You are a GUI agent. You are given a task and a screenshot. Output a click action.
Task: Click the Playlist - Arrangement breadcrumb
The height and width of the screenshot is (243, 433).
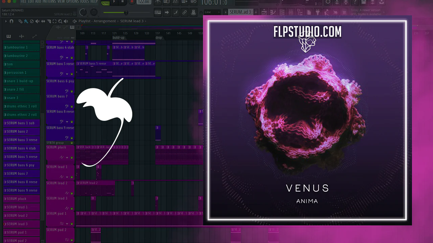[x=97, y=21]
